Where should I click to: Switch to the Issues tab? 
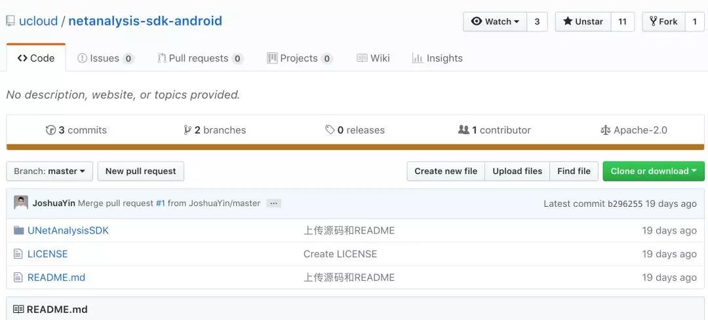106,58
